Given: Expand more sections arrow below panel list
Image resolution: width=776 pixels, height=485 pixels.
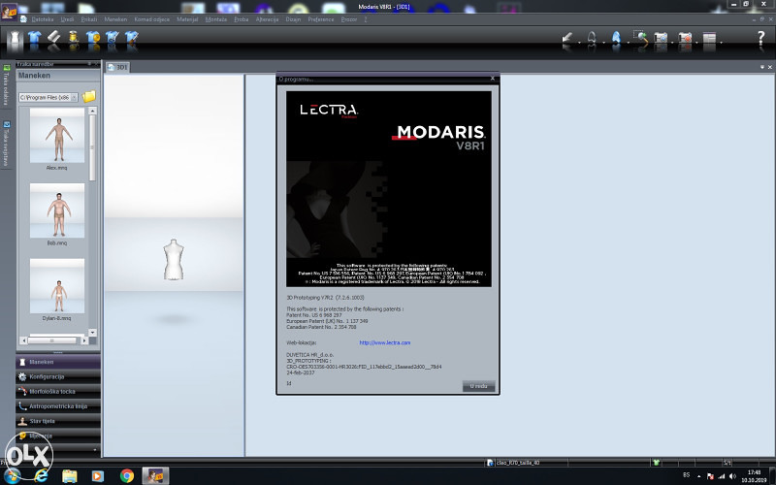Looking at the screenshot, I should 94,450.
